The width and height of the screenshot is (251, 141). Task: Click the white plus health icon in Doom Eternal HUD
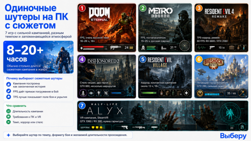82,48
